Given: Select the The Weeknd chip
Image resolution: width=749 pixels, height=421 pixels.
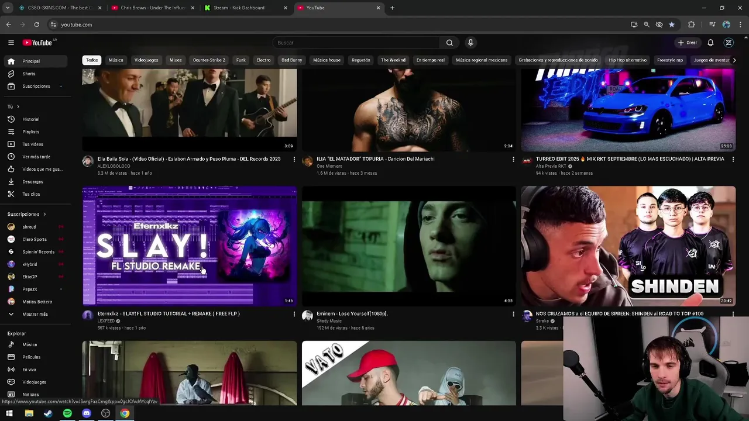Looking at the screenshot, I should click(x=393, y=60).
